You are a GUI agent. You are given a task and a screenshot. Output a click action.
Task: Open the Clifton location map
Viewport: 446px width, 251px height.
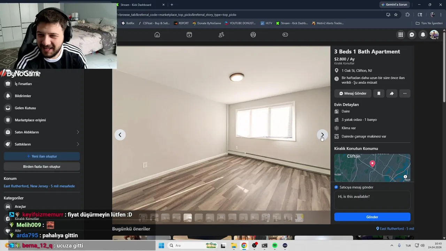(372, 168)
